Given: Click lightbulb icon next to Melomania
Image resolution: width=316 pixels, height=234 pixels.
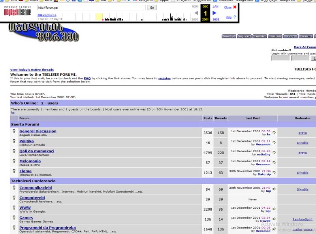Looking at the screenshot, I should [14, 161].
